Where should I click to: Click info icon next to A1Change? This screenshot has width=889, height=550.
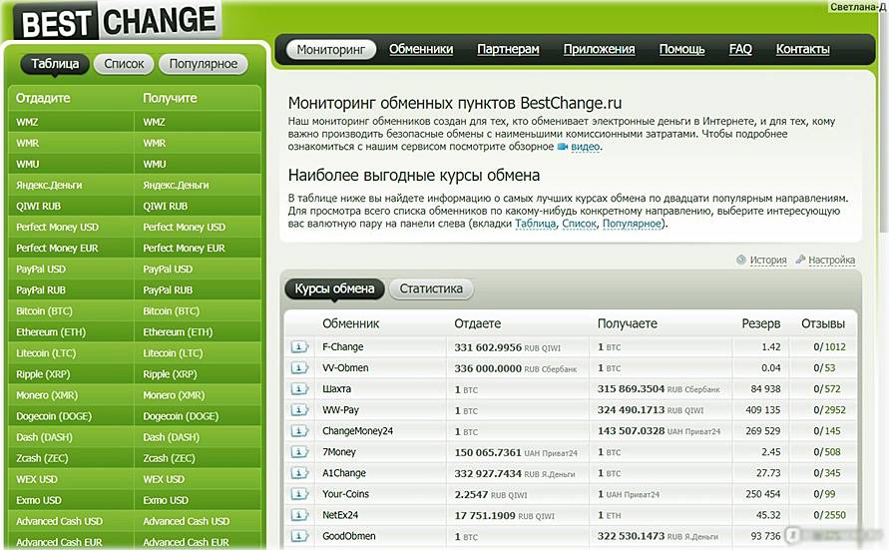(x=299, y=473)
